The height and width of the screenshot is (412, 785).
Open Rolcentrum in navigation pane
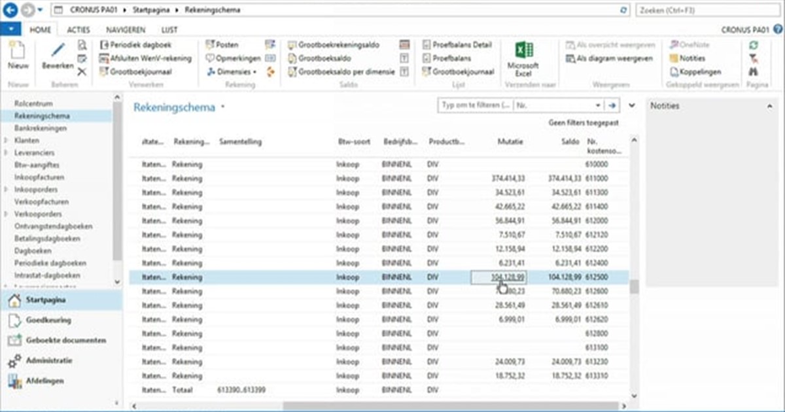(x=33, y=104)
